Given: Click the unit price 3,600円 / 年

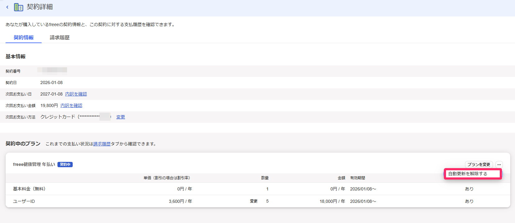Looking at the screenshot, I should tap(180, 201).
